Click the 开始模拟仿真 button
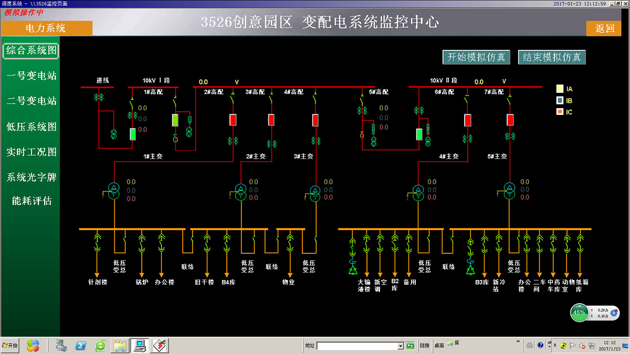Screen dimensions: 630x354 tap(476, 57)
